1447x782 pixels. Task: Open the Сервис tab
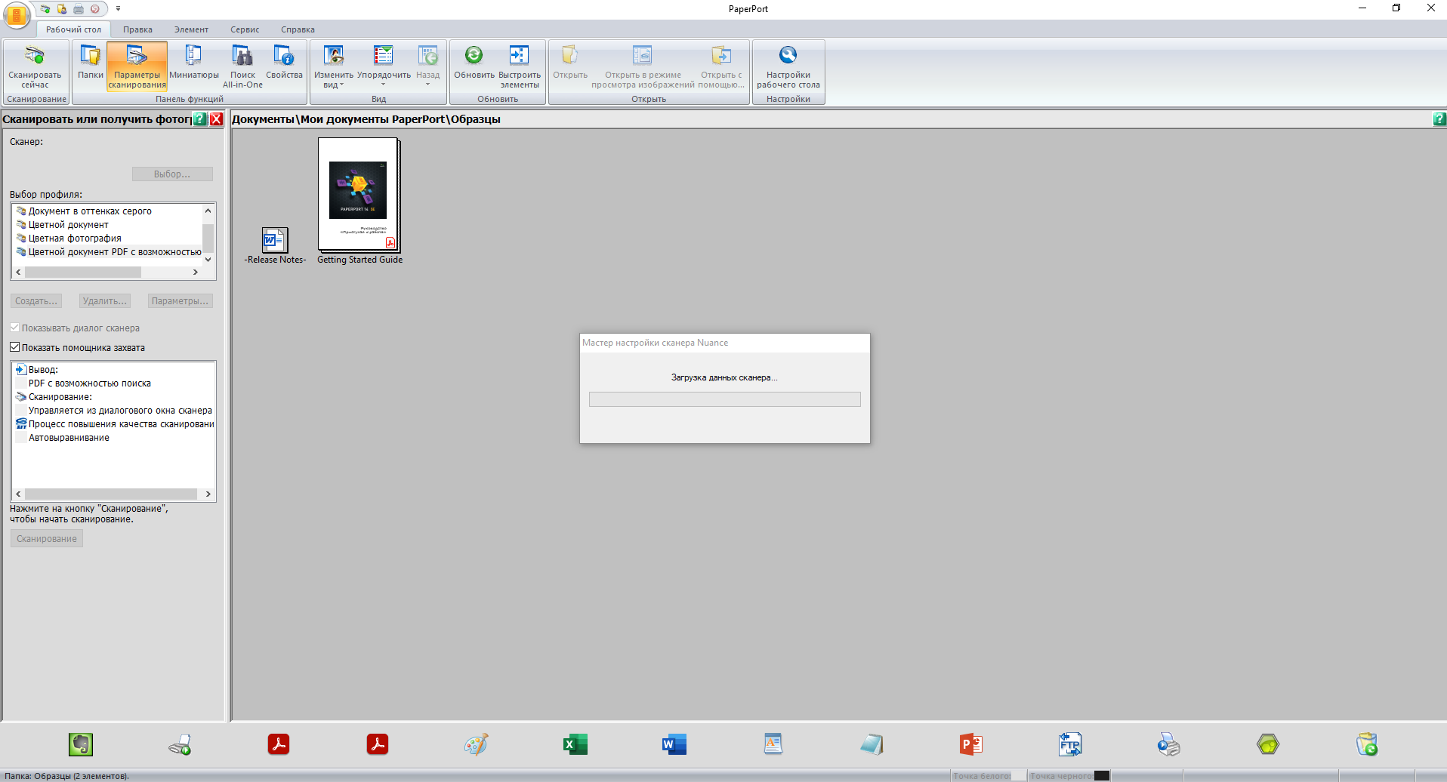tap(245, 29)
